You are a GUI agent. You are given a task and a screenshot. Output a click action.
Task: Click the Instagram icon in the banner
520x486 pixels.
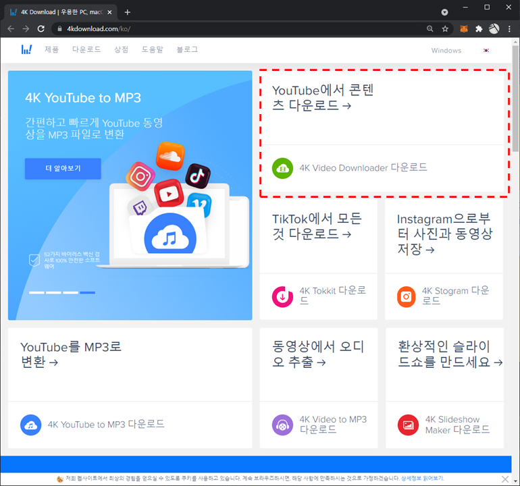140,176
